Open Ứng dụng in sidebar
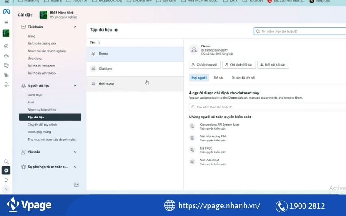 pos(35,58)
